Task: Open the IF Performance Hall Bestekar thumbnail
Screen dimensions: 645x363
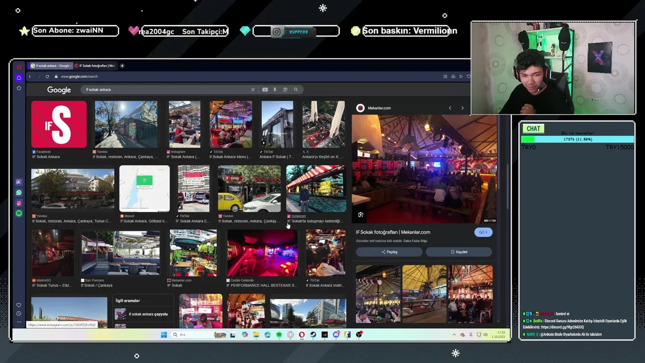Action: click(262, 253)
